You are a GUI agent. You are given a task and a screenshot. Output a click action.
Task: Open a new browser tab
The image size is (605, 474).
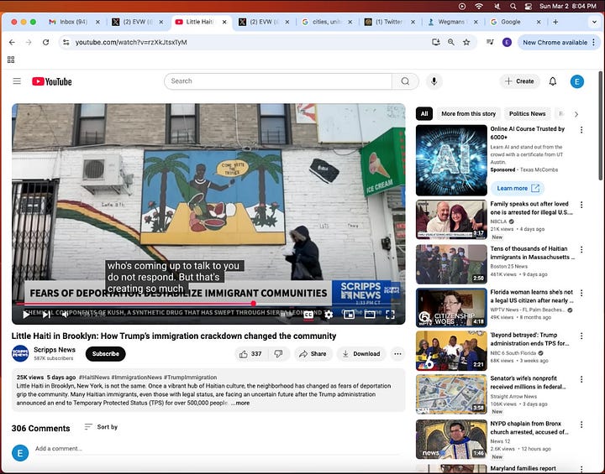pos(555,22)
